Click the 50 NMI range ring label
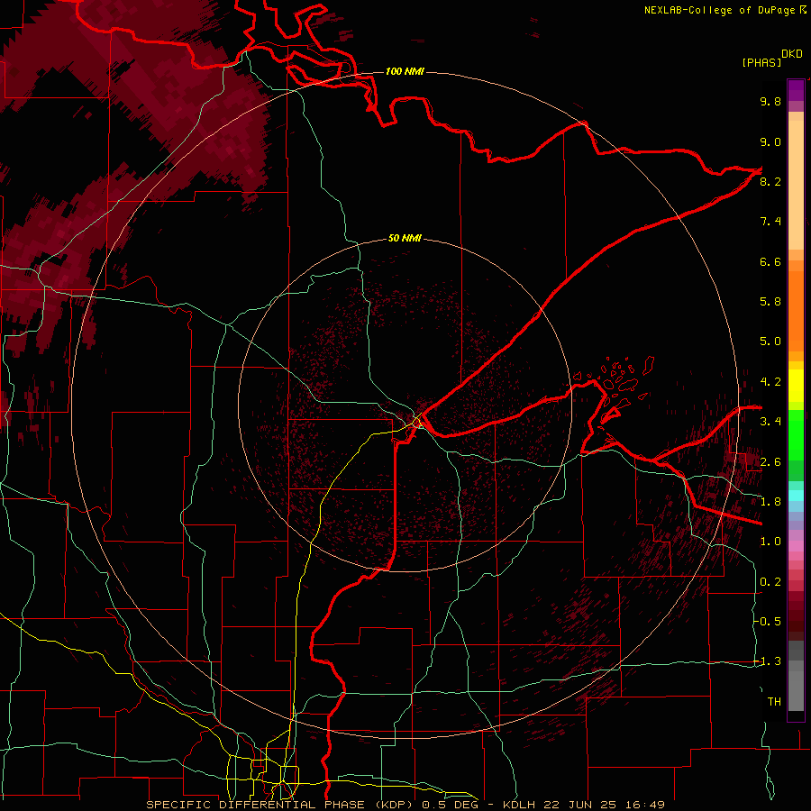Viewport: 811px width, 811px height. tap(405, 239)
